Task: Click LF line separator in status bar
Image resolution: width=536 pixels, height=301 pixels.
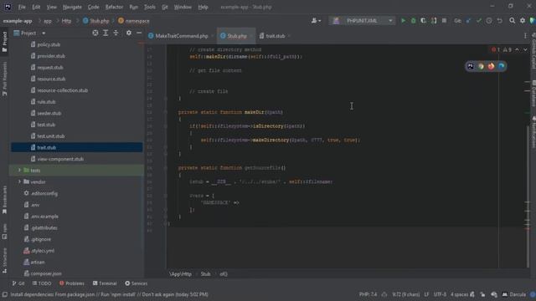Action: click(x=426, y=294)
